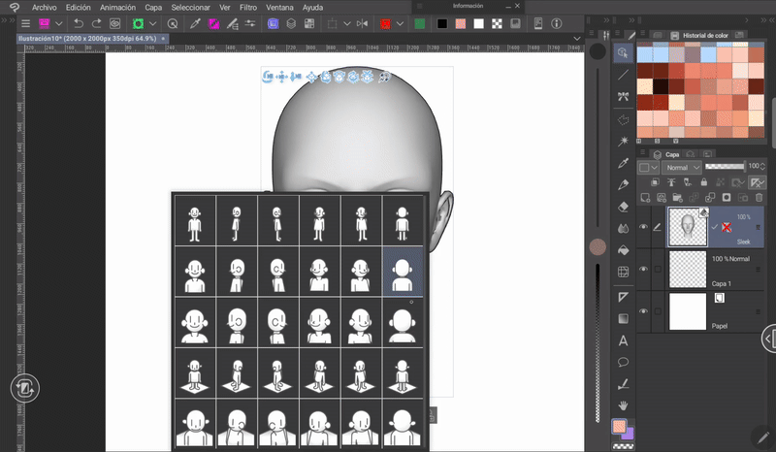
Task: Pick the main drawing color swatch
Action: (618, 426)
